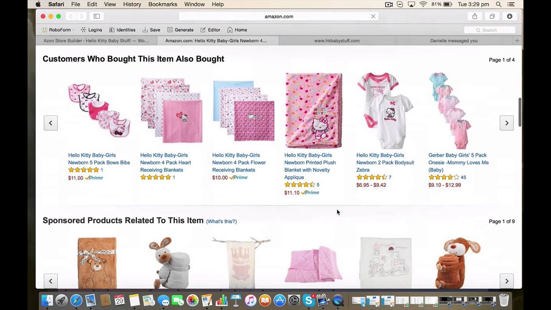This screenshot has height=310, width=551.
Task: Open 4 Pack Flower Receiving Blankets link
Action: point(239,162)
